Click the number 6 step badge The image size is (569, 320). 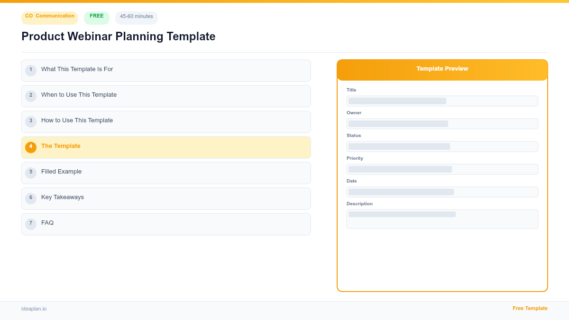coord(31,199)
